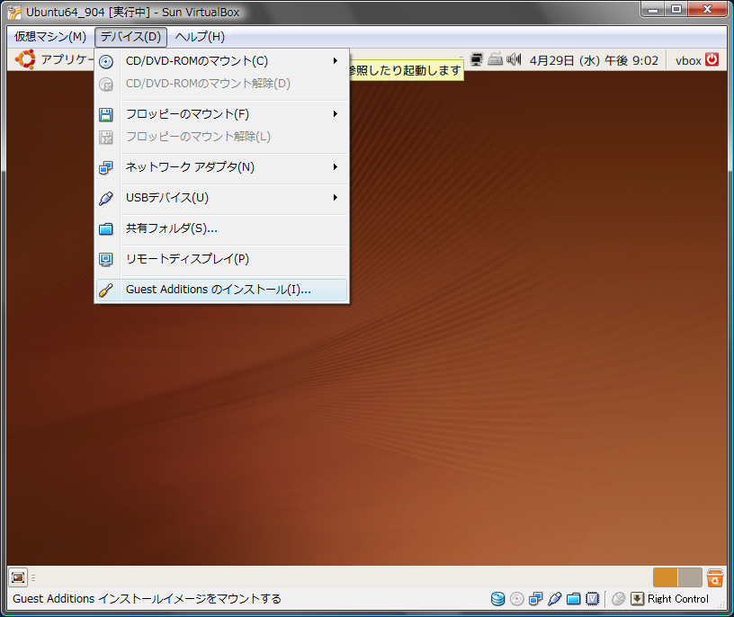The height and width of the screenshot is (617, 734).
Task: Click the vbox user name
Action: (x=688, y=60)
